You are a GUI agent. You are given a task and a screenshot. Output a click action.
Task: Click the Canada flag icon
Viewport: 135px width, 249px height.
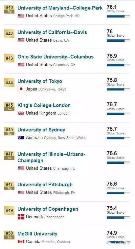(21, 242)
